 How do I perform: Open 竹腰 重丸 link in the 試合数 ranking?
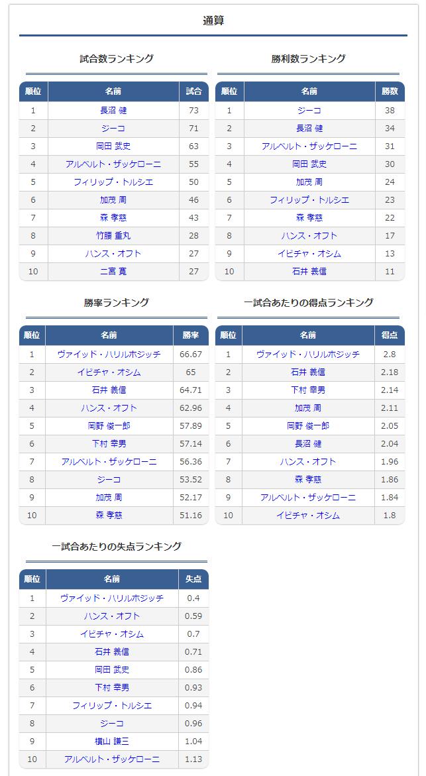(113, 235)
